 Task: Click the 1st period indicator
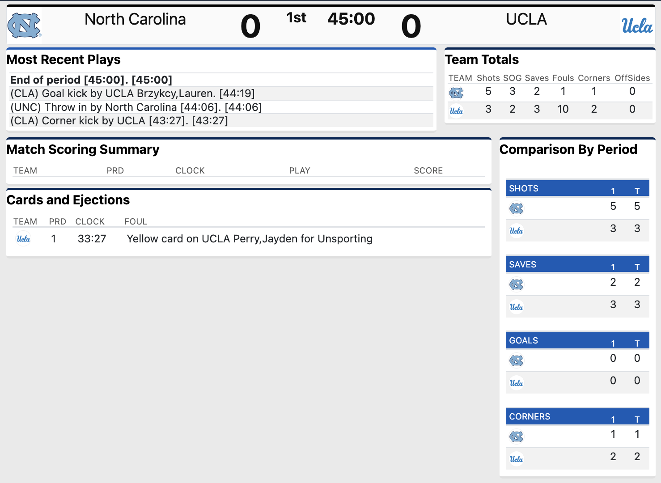[x=296, y=18]
